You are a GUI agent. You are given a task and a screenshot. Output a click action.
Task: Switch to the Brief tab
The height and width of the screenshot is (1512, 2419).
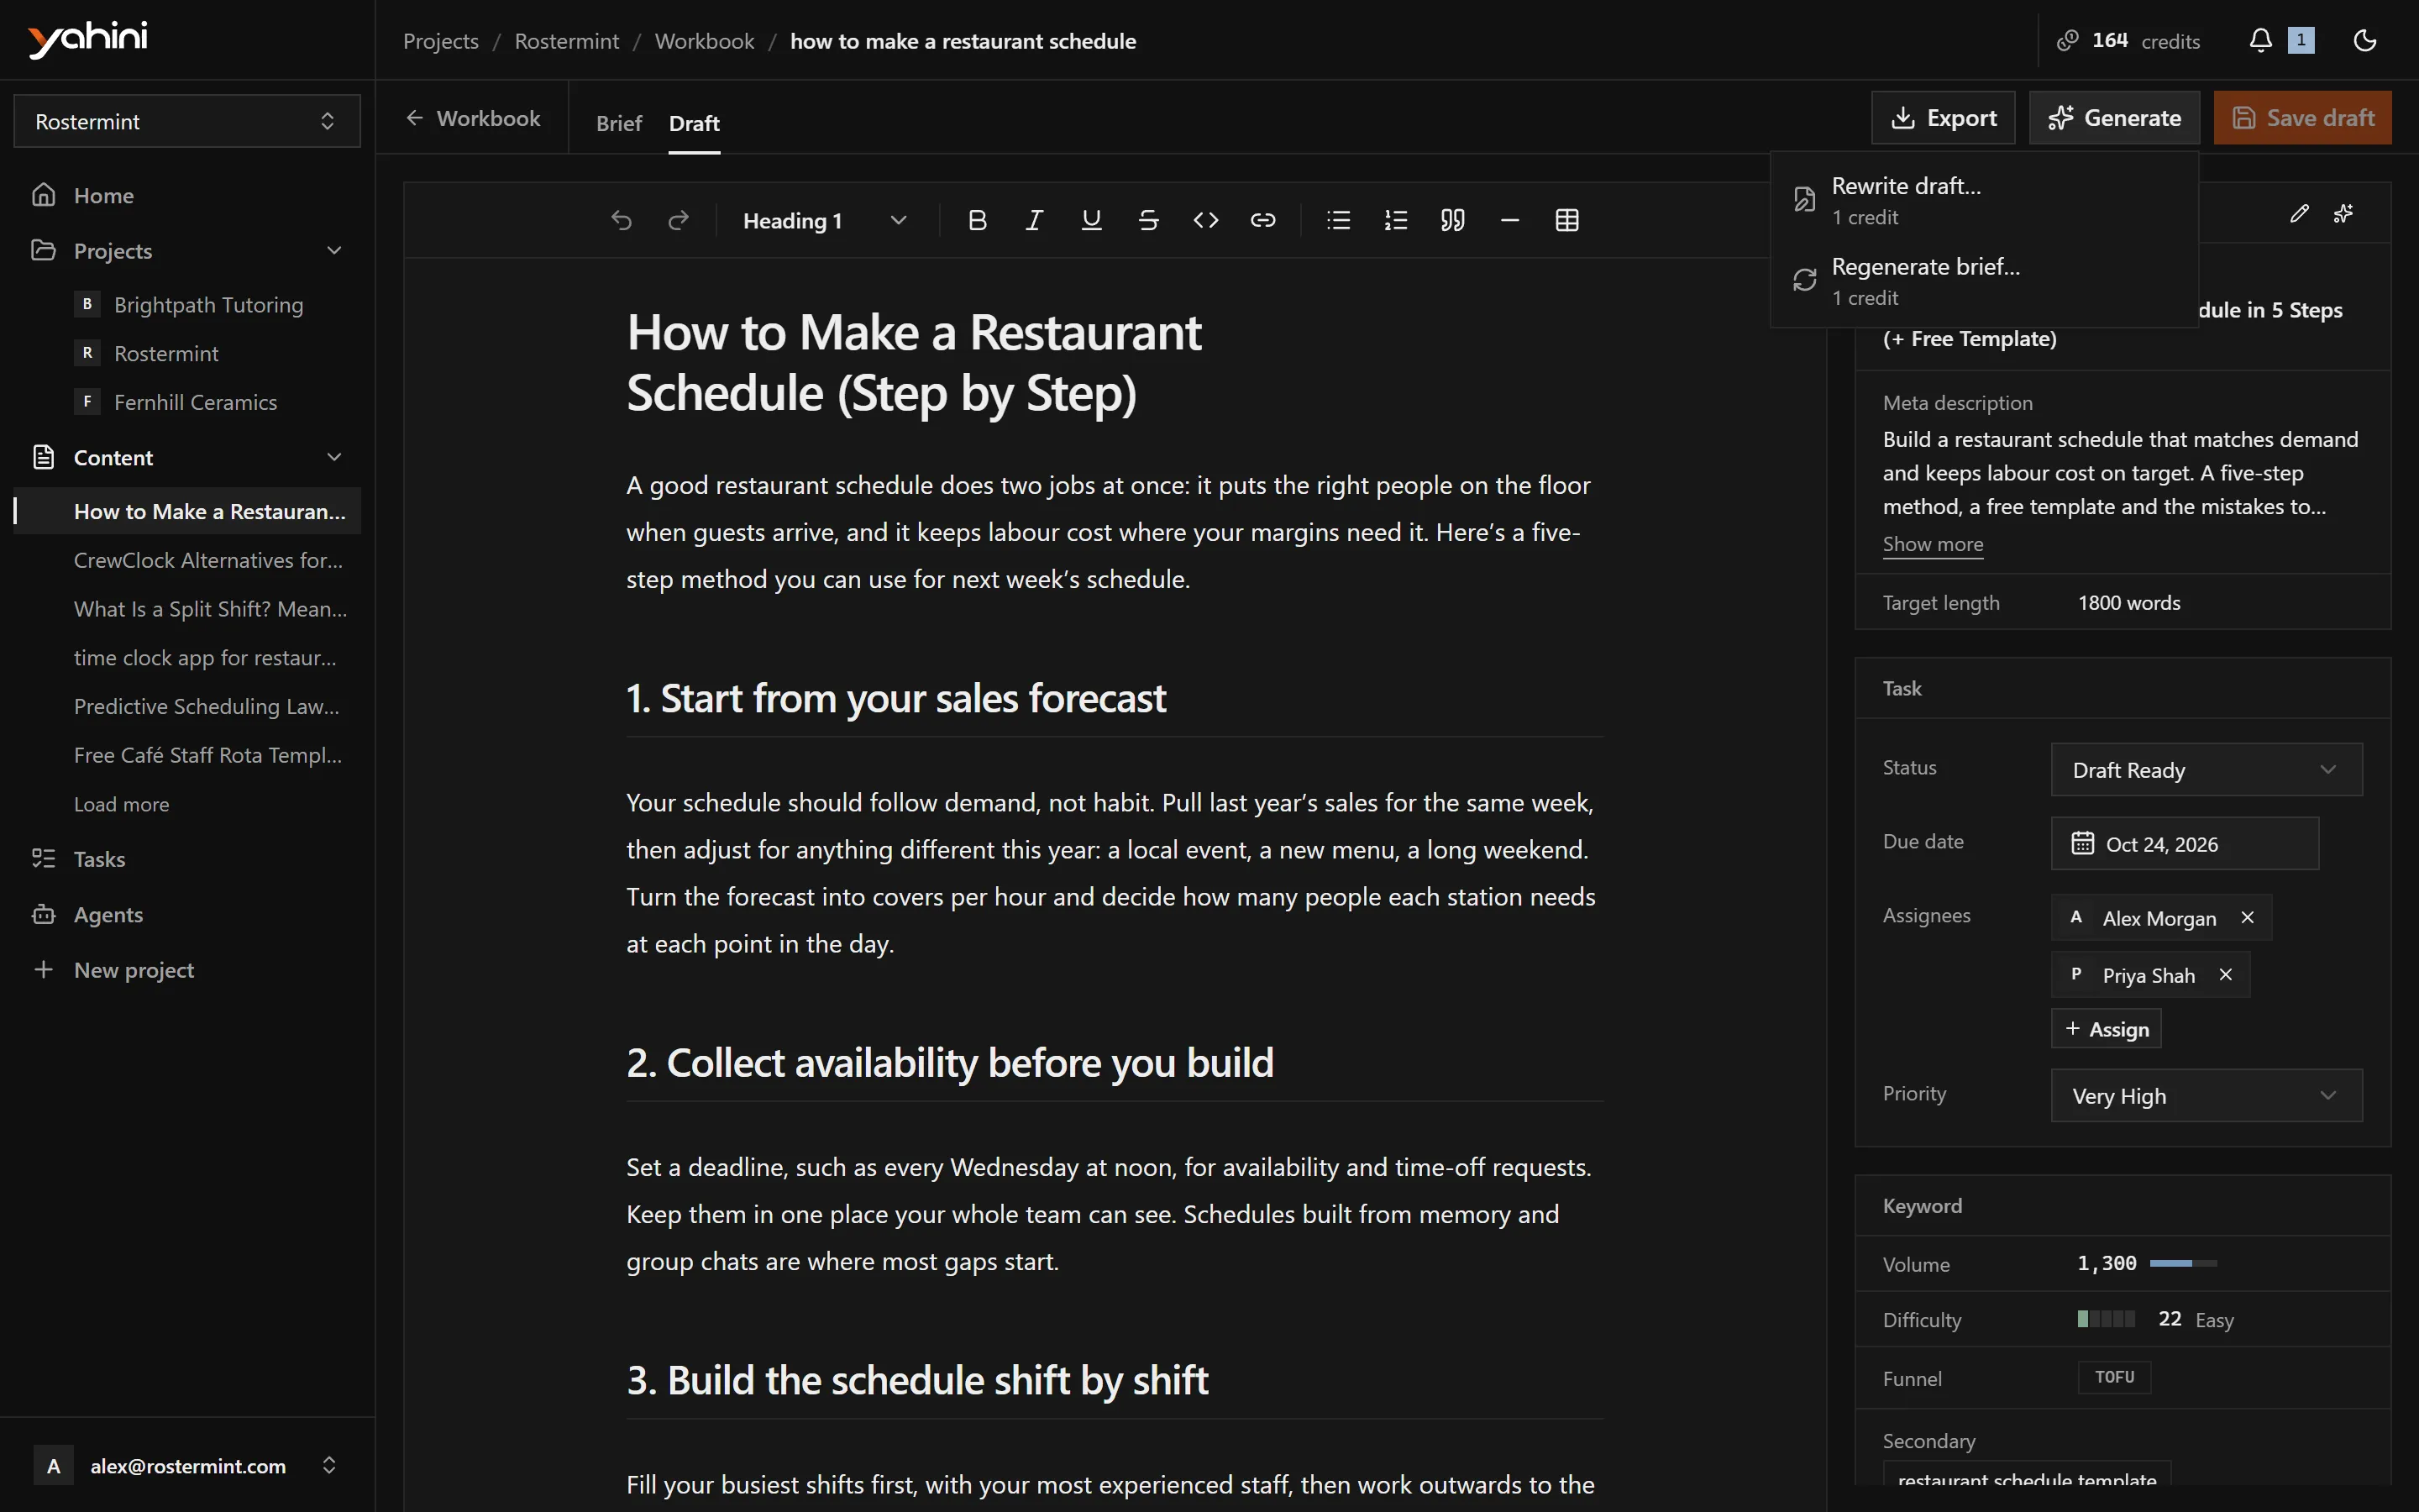coord(619,123)
